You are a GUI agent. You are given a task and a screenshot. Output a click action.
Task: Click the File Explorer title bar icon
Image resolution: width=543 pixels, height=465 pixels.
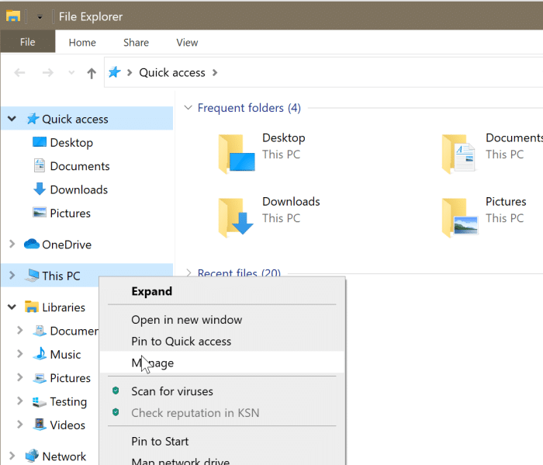point(13,16)
